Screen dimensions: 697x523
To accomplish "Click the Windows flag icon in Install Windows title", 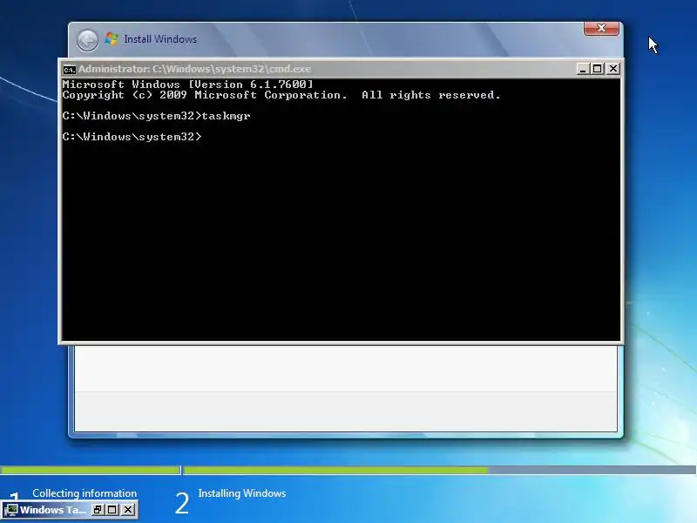I will pos(112,38).
